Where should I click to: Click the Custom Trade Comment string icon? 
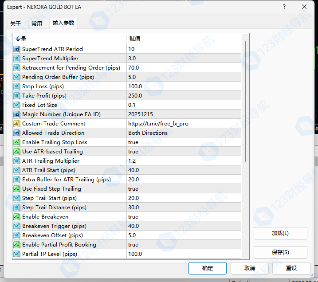(x=16, y=124)
